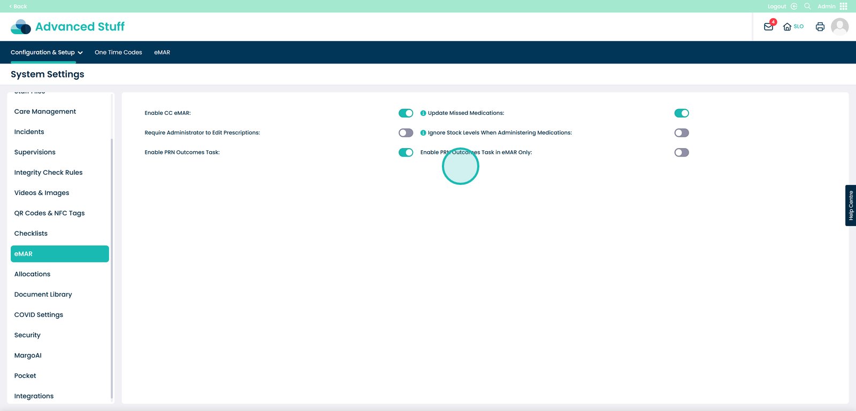856x411 pixels.
Task: Open the Admin apps grid icon
Action: (844, 6)
